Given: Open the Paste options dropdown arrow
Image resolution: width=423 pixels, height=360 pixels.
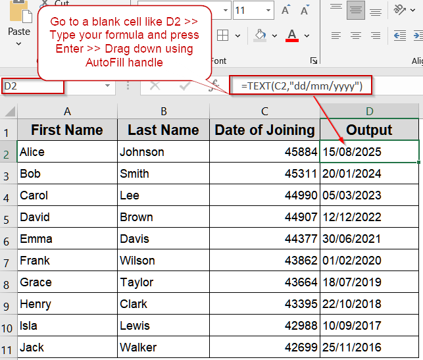Looking at the screenshot, I should click(18, 44).
